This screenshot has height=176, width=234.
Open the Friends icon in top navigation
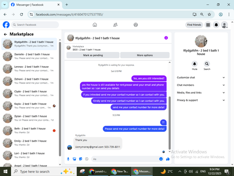pyautogui.click(x=115, y=25)
